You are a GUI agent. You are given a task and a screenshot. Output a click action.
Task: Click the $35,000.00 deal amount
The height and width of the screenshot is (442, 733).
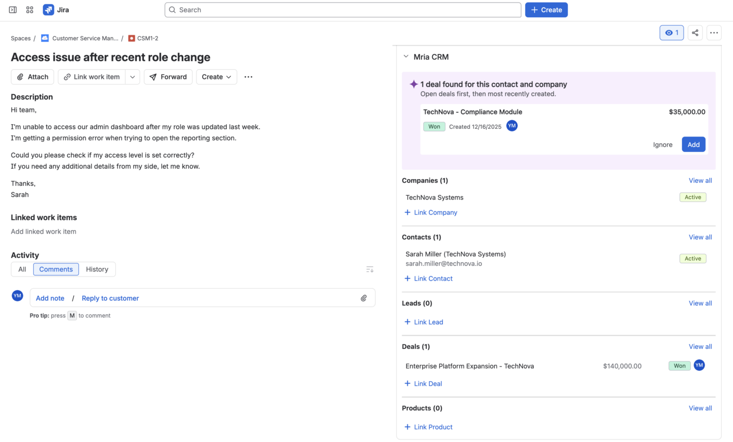(687, 112)
